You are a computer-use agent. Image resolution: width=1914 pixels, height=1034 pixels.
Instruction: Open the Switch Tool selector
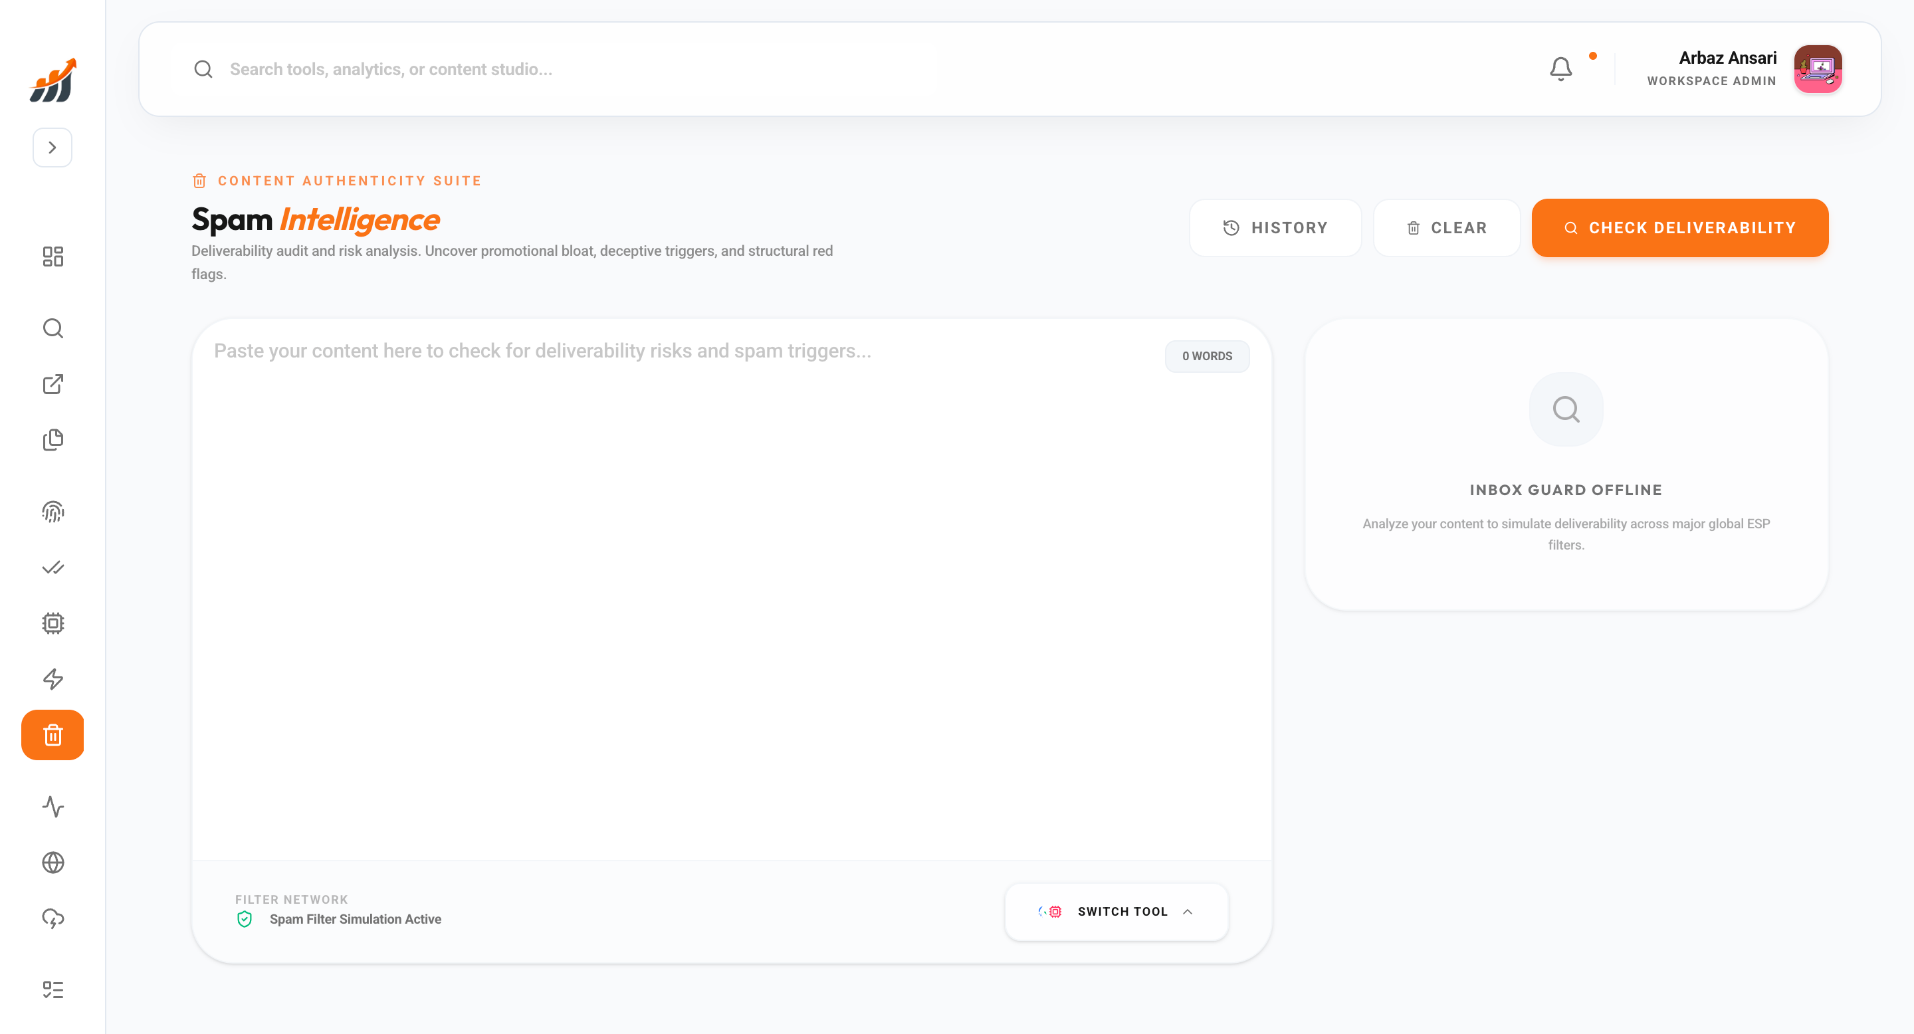[x=1115, y=912]
